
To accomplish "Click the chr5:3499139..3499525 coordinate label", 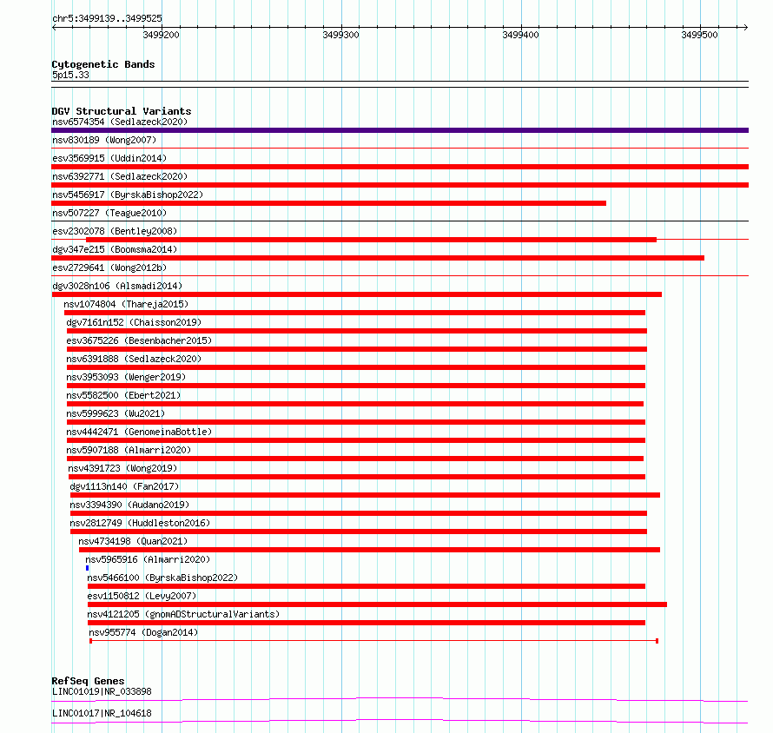I will tap(107, 18).
